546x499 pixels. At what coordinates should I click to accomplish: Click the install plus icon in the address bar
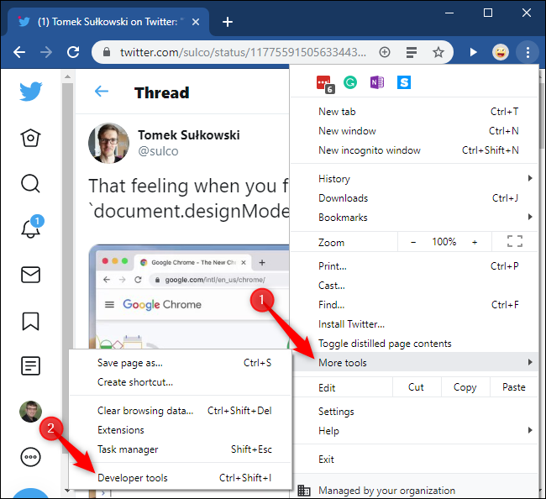coord(385,52)
